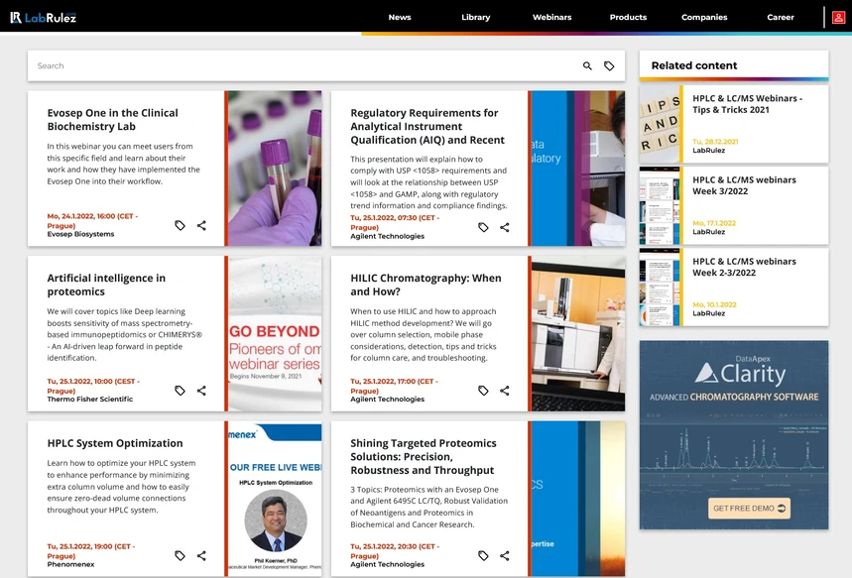Open HILIC Chromatography: When and How? title

click(x=426, y=285)
